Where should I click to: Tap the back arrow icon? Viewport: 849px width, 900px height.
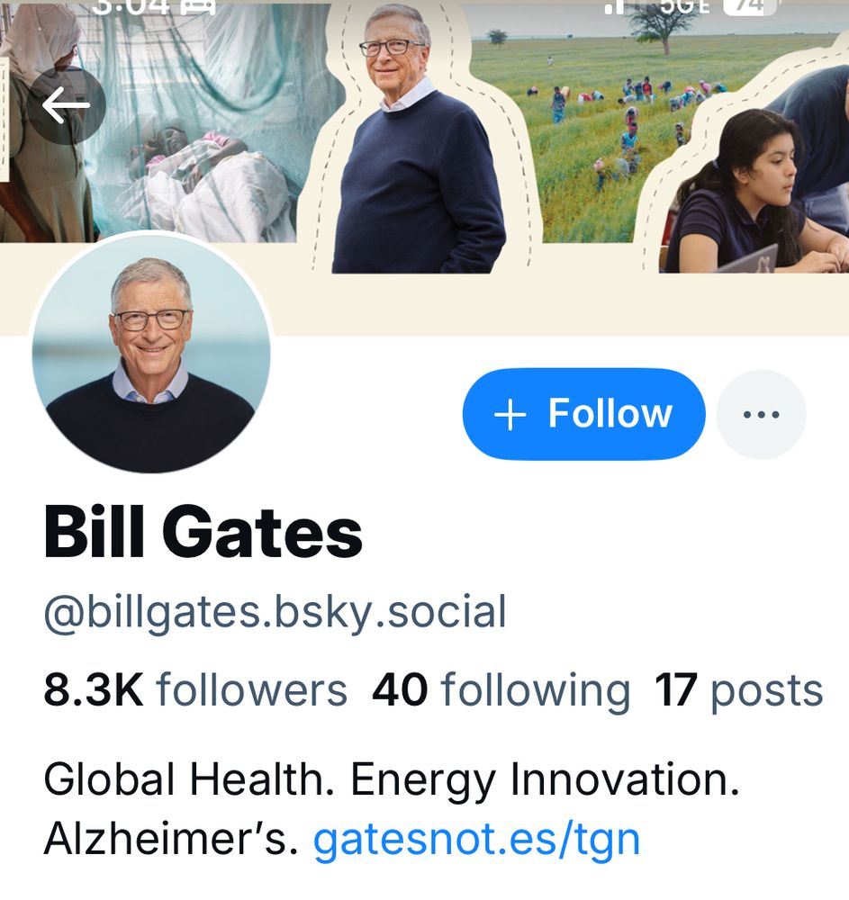(x=66, y=105)
